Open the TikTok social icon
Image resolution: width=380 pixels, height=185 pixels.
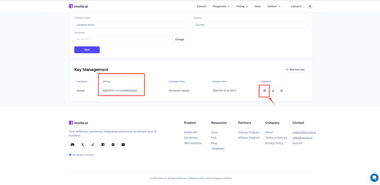[x=93, y=145]
